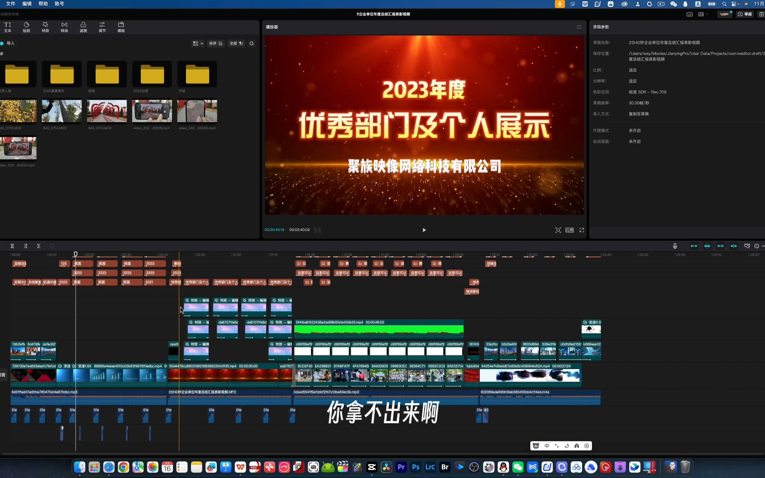Expand the 全部 (All) filter dropdown

coord(236,43)
